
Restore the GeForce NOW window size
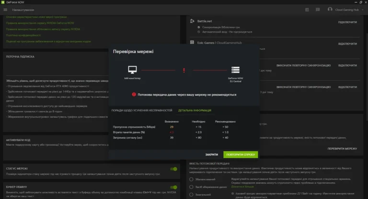tap(361, 2)
